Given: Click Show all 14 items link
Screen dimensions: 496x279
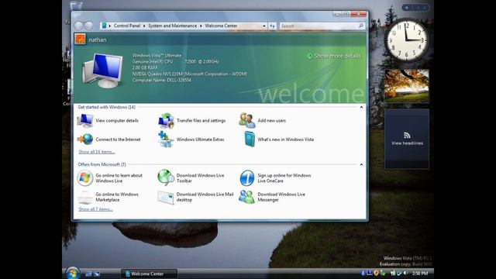Looking at the screenshot, I should [x=97, y=152].
